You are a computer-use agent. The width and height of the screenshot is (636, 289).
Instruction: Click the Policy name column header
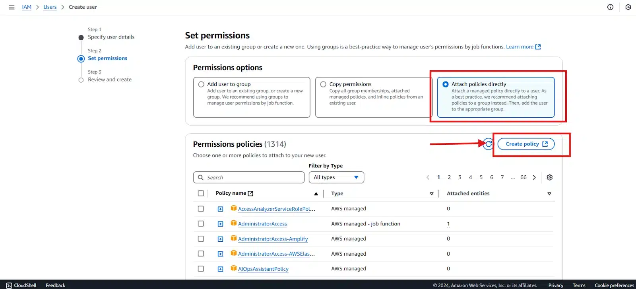coord(231,193)
